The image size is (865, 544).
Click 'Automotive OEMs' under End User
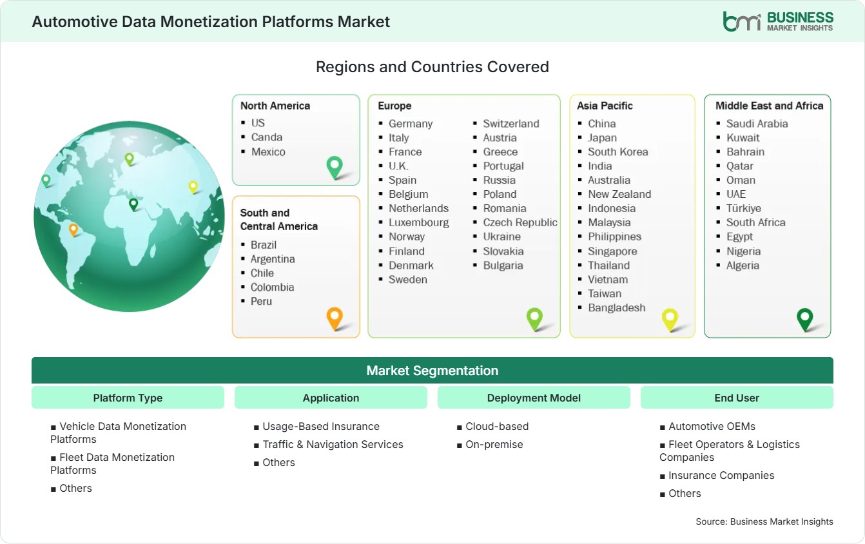pyautogui.click(x=708, y=427)
